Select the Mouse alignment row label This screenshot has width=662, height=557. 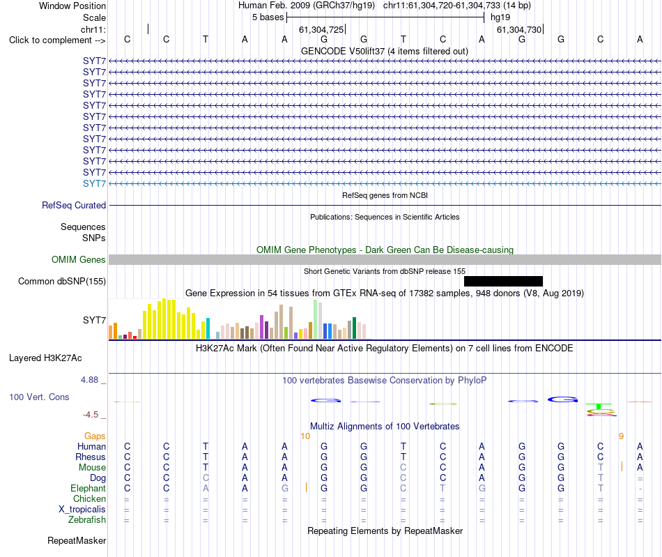point(92,468)
